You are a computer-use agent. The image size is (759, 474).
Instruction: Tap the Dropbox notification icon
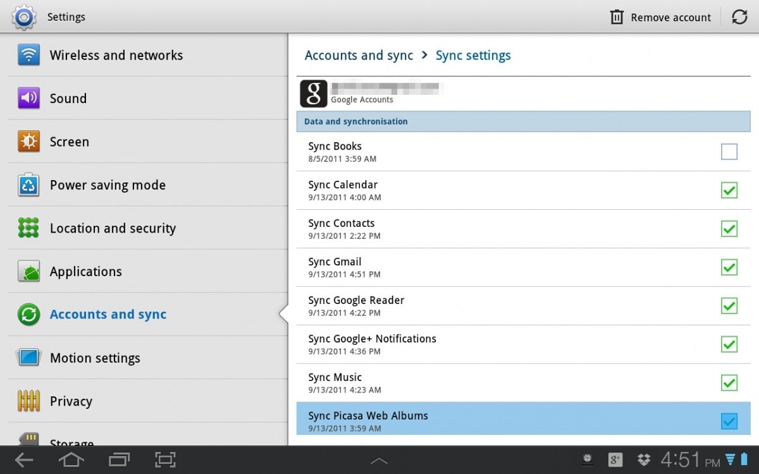click(644, 460)
